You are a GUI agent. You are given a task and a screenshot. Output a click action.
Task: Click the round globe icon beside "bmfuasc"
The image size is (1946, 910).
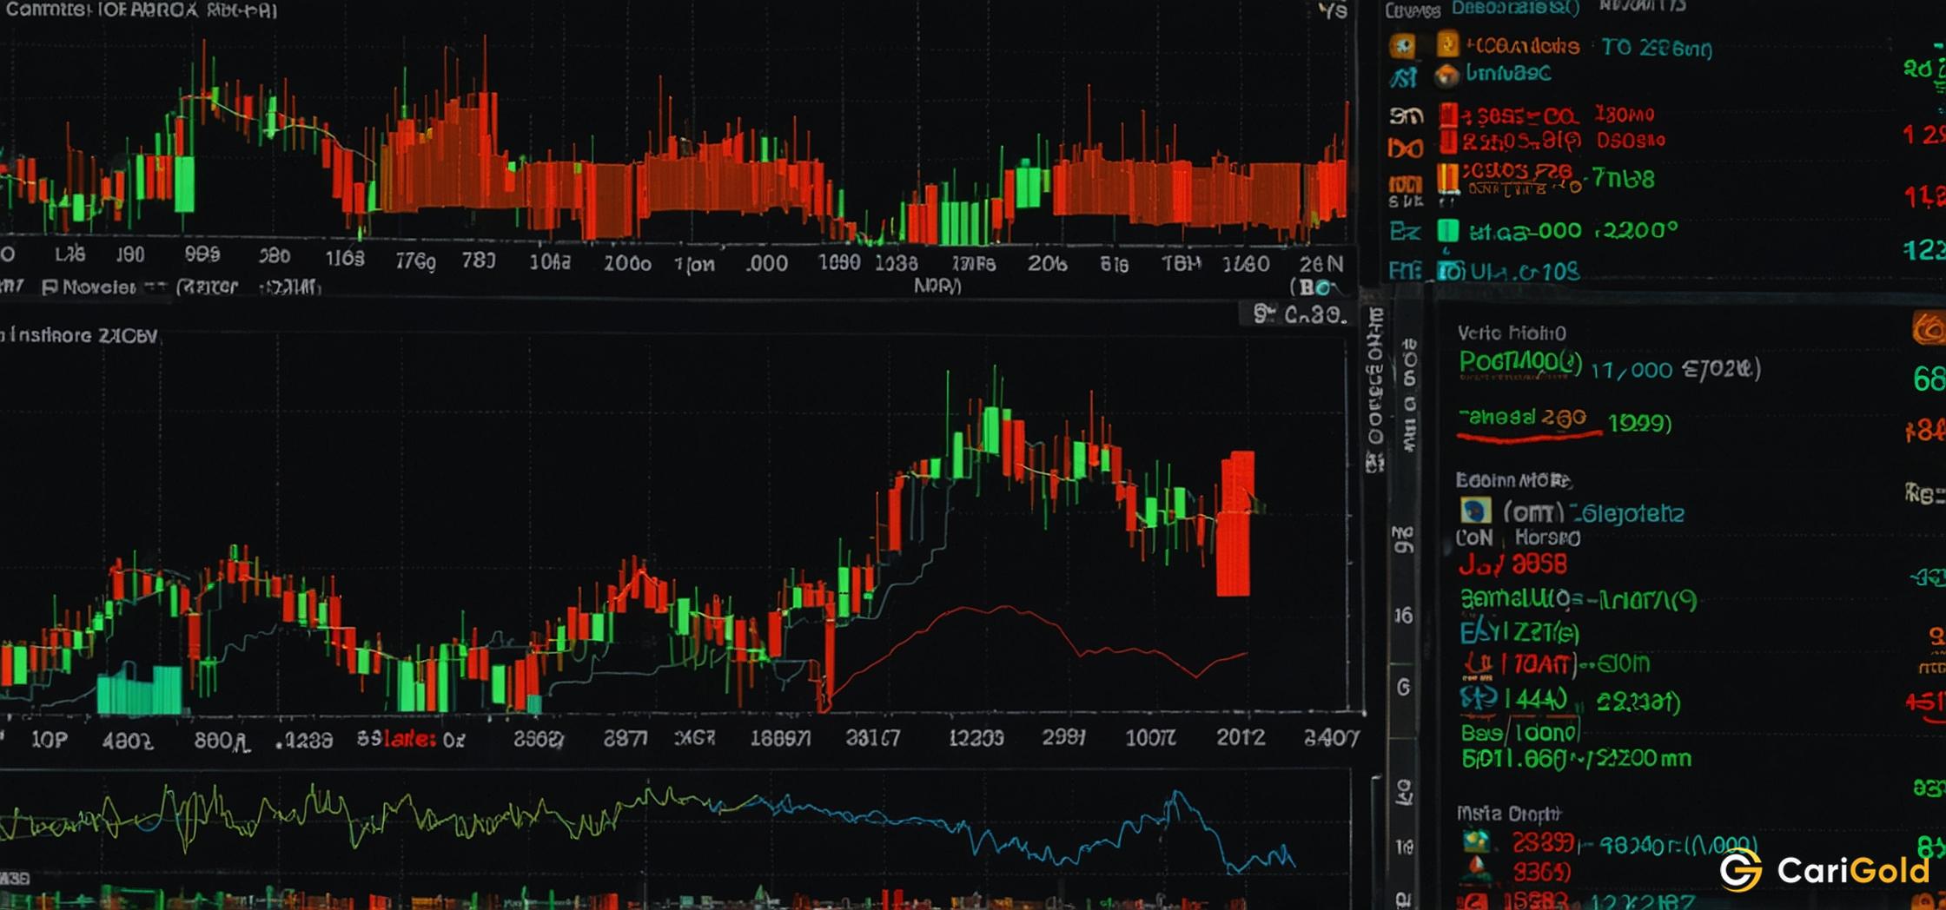coord(1446,76)
